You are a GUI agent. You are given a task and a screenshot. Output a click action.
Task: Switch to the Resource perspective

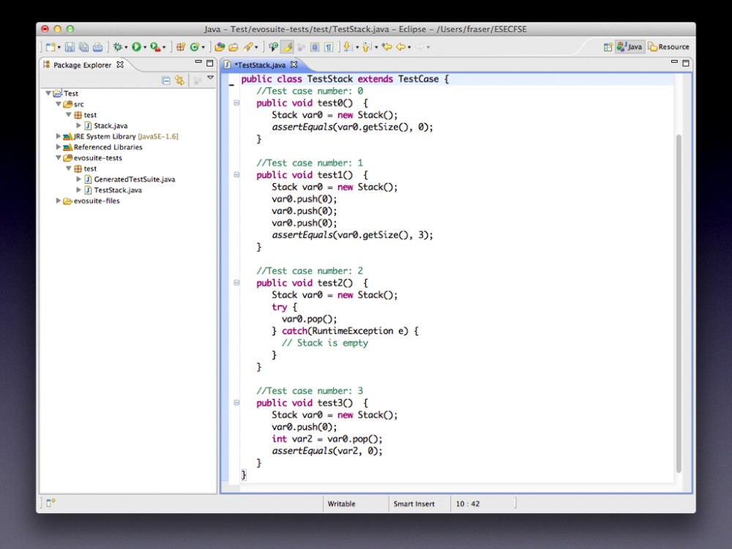click(668, 47)
